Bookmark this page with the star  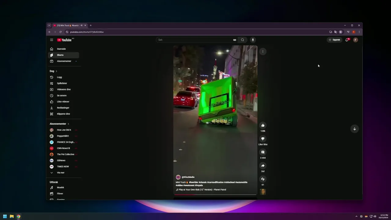coord(341,32)
